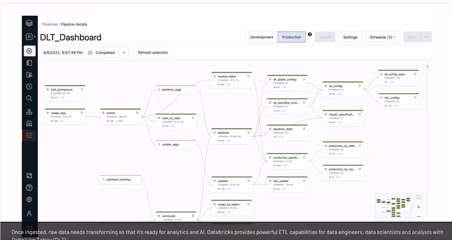Screen dimensions: 452x240
Task: Switch pipeline to Development mode
Action: pyautogui.click(x=262, y=37)
